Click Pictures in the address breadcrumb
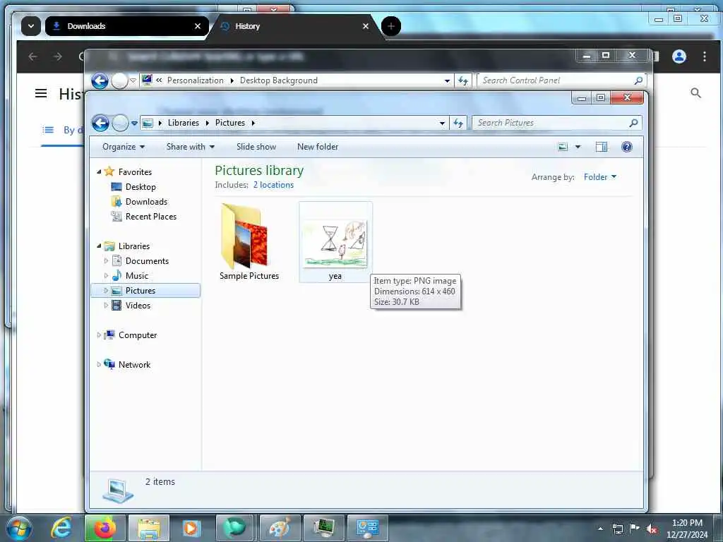 229,123
